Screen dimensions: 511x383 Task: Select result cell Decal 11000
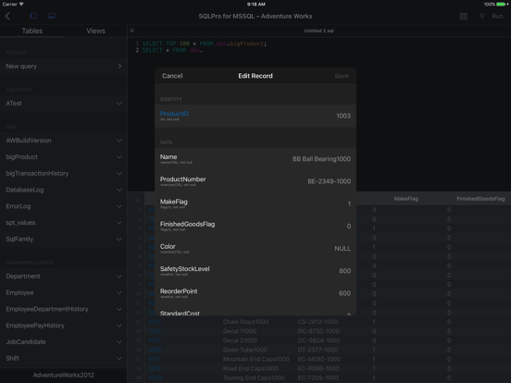tap(240, 331)
